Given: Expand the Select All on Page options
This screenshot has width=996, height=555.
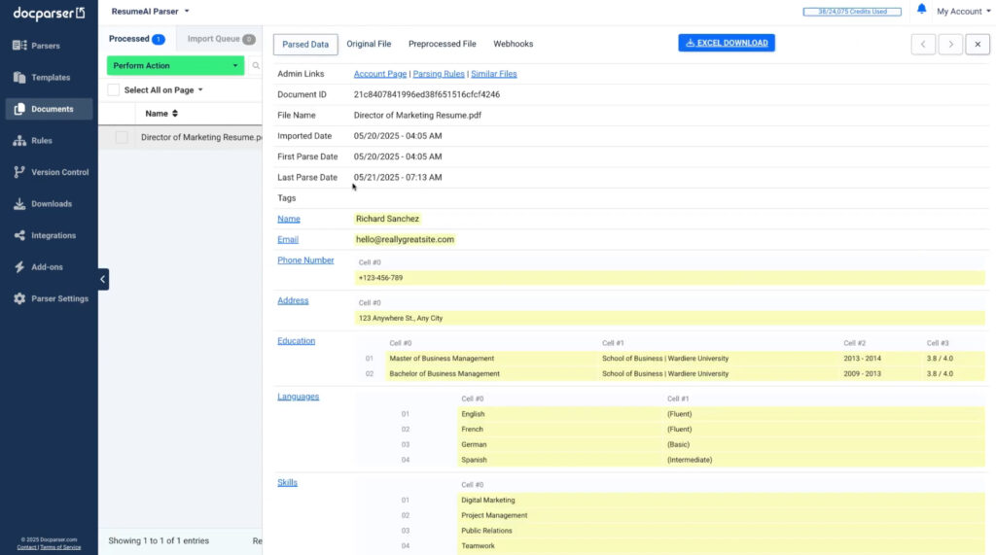Looking at the screenshot, I should click(x=200, y=90).
